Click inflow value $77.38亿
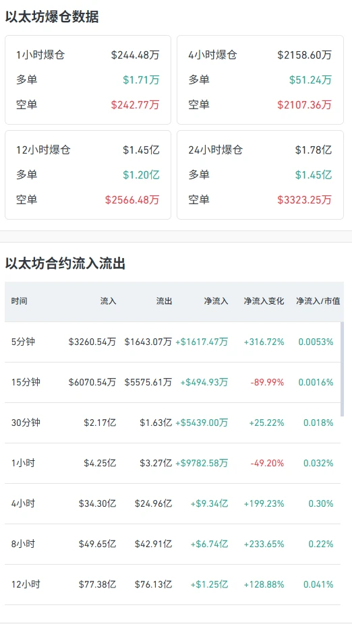 tap(97, 585)
